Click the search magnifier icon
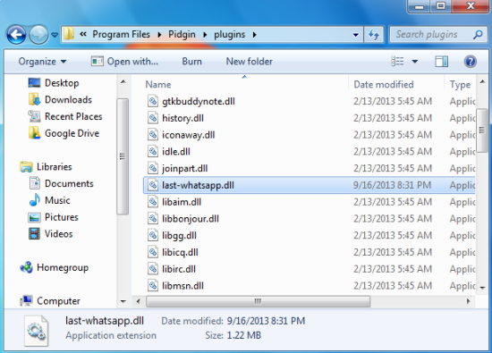492x353 pixels. point(479,35)
